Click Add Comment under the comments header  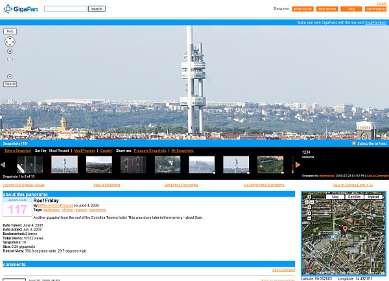tap(283, 270)
